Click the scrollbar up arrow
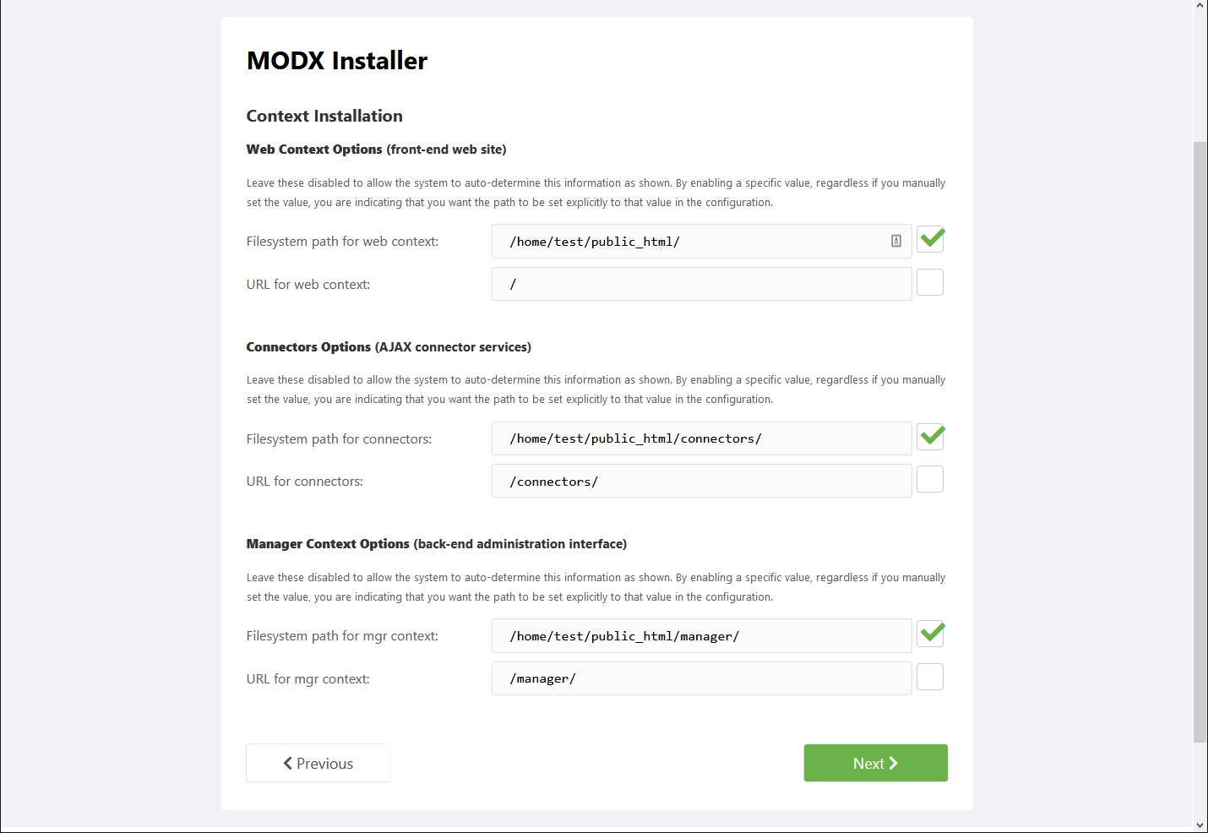The height and width of the screenshot is (833, 1208). (x=1200, y=6)
